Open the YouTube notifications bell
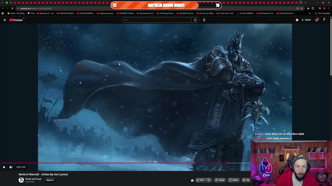 point(317,20)
